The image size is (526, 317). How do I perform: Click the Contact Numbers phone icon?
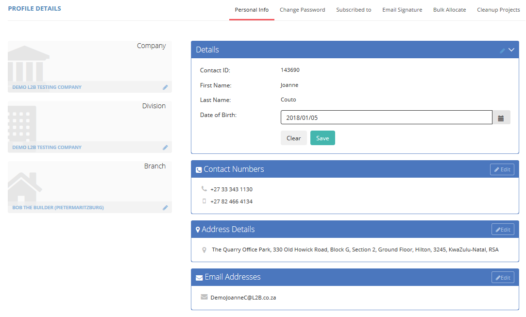pyautogui.click(x=199, y=170)
